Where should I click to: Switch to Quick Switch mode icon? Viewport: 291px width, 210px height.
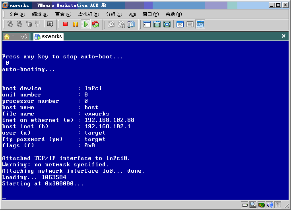157,24
